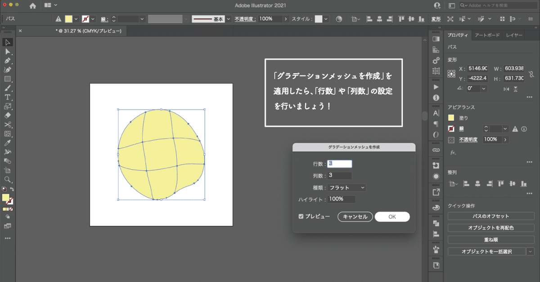Click the 列数 input field
This screenshot has height=282, width=540.
(340, 175)
